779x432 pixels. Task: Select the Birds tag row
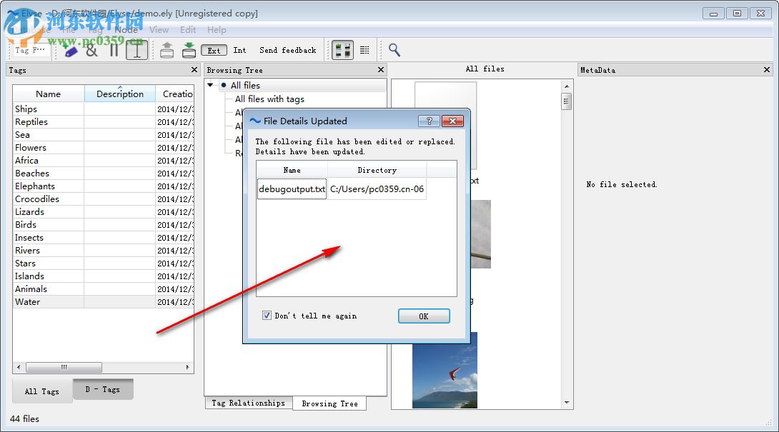coord(104,225)
